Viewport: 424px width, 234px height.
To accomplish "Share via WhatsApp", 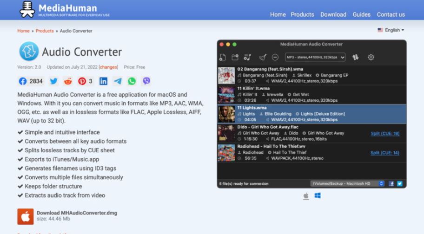I will click(132, 81).
